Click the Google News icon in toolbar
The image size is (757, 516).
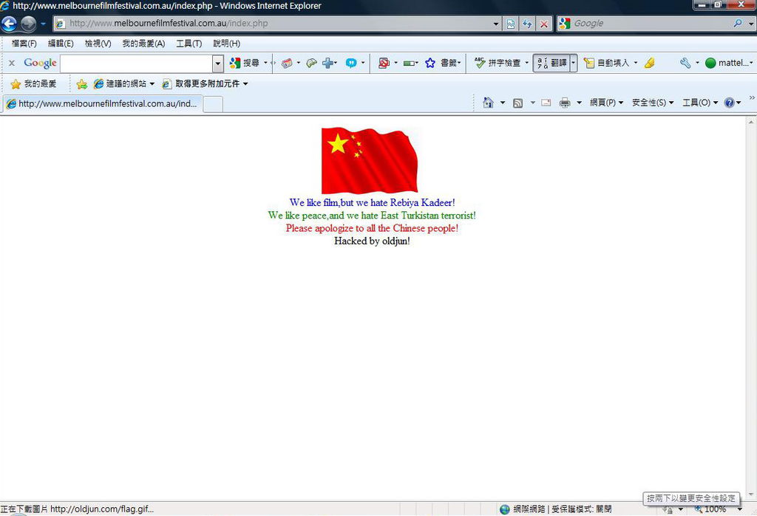(x=288, y=63)
